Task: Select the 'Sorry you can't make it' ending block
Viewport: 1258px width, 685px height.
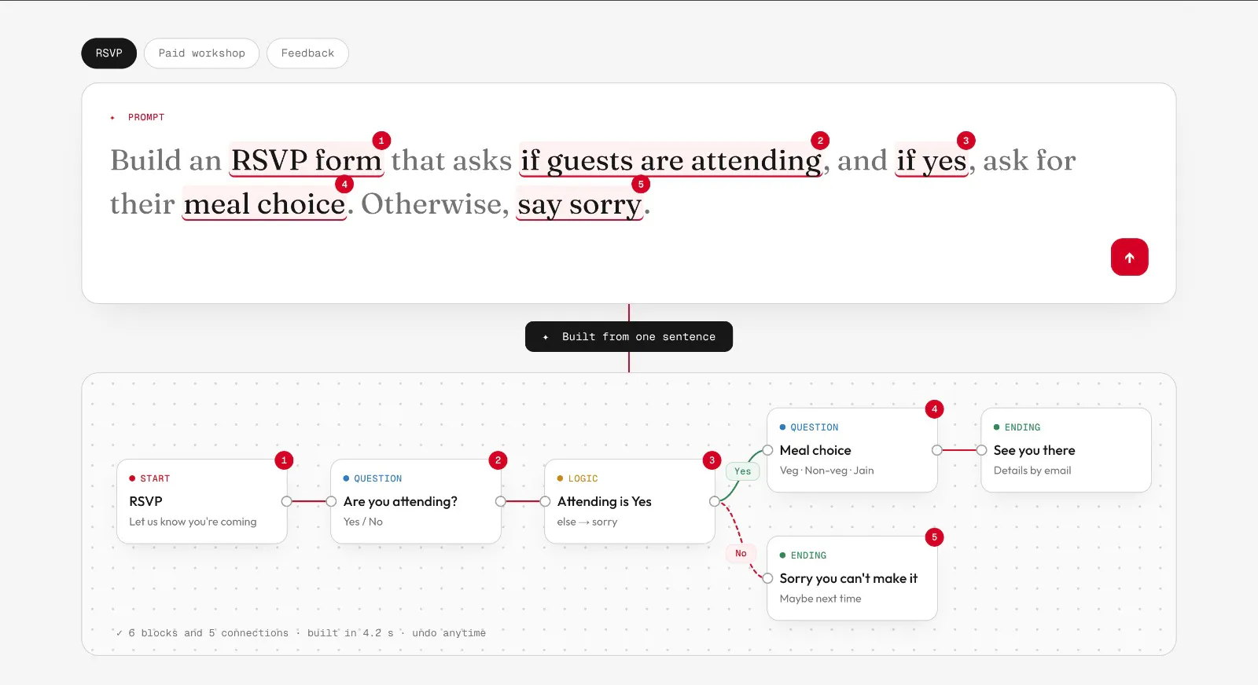Action: tap(852, 578)
